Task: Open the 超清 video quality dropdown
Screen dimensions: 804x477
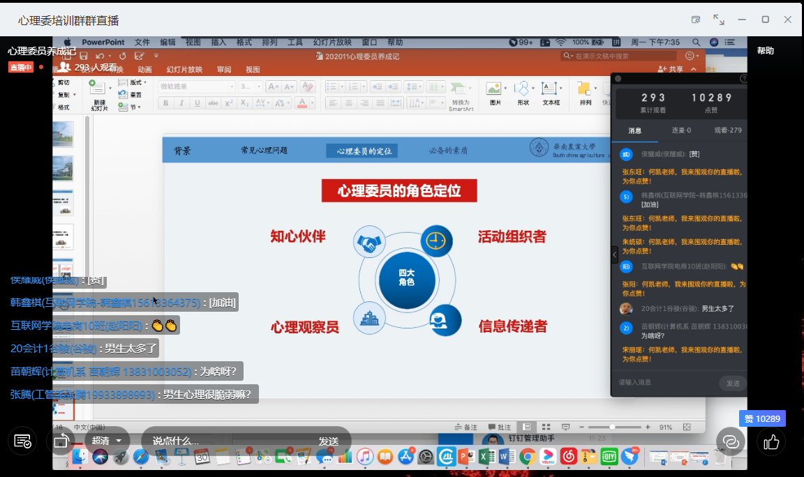Action: pyautogui.click(x=107, y=441)
